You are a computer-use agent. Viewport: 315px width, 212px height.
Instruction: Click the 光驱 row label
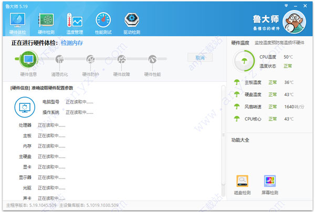pyautogui.click(x=27, y=188)
